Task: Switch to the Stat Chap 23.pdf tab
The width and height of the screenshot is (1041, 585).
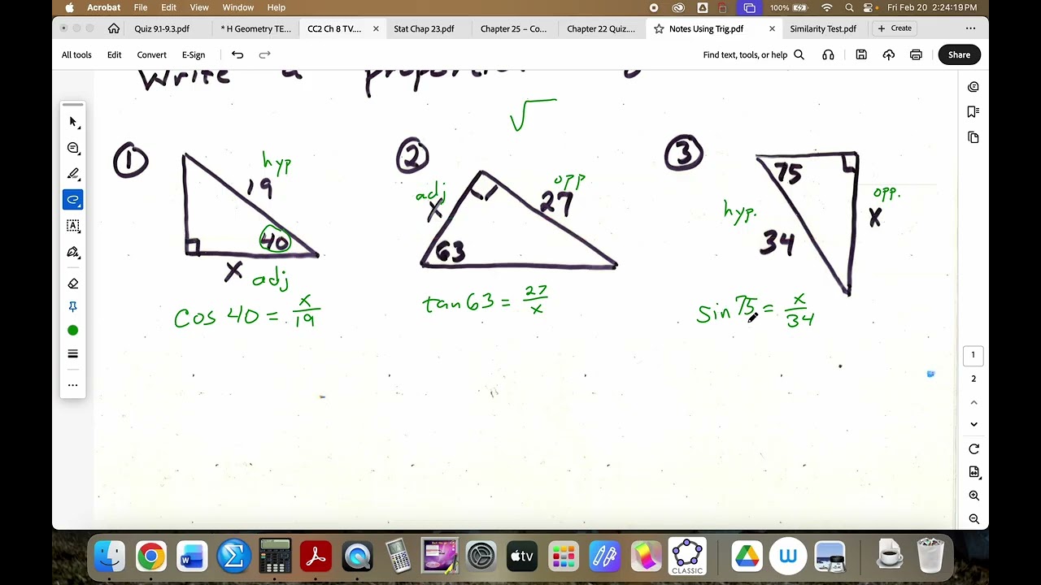Action: point(424,28)
